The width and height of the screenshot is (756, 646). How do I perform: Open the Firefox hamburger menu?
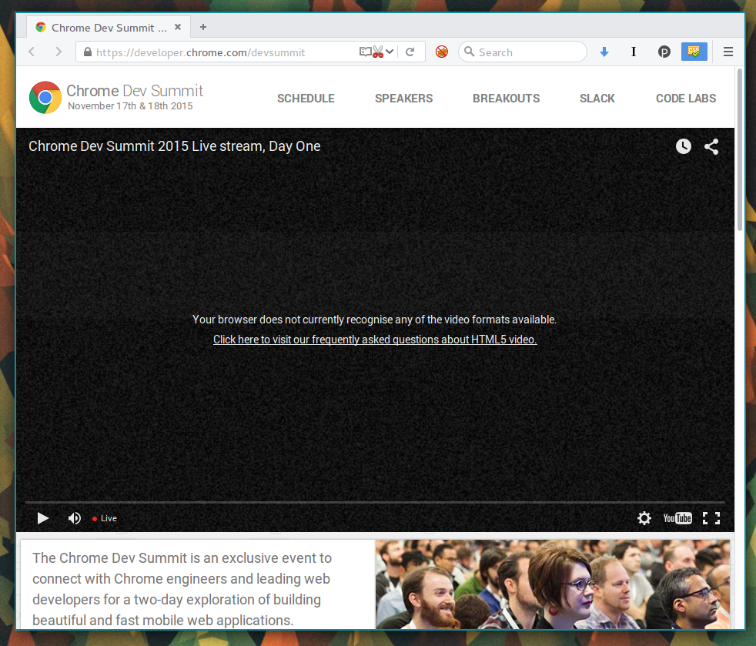[728, 52]
